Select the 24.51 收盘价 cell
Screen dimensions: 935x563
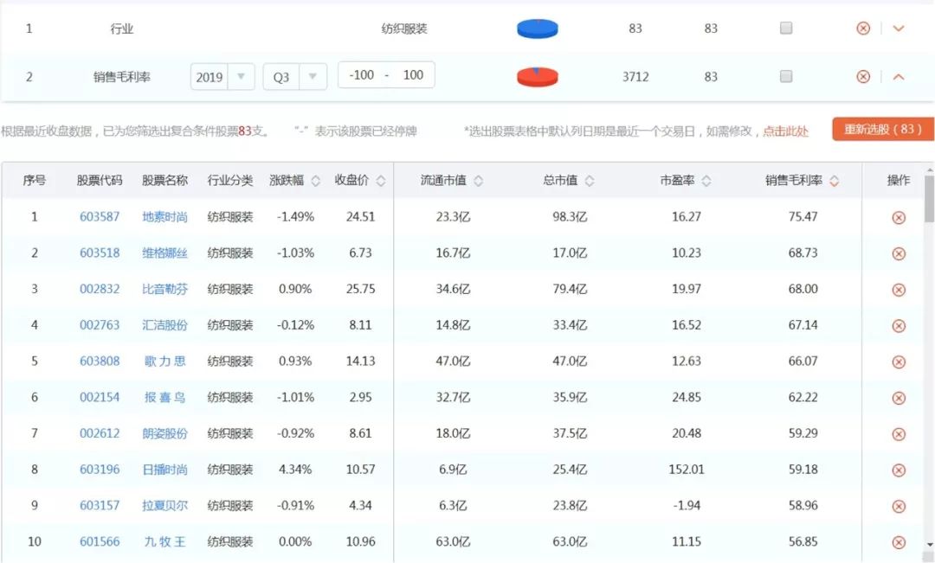(361, 217)
